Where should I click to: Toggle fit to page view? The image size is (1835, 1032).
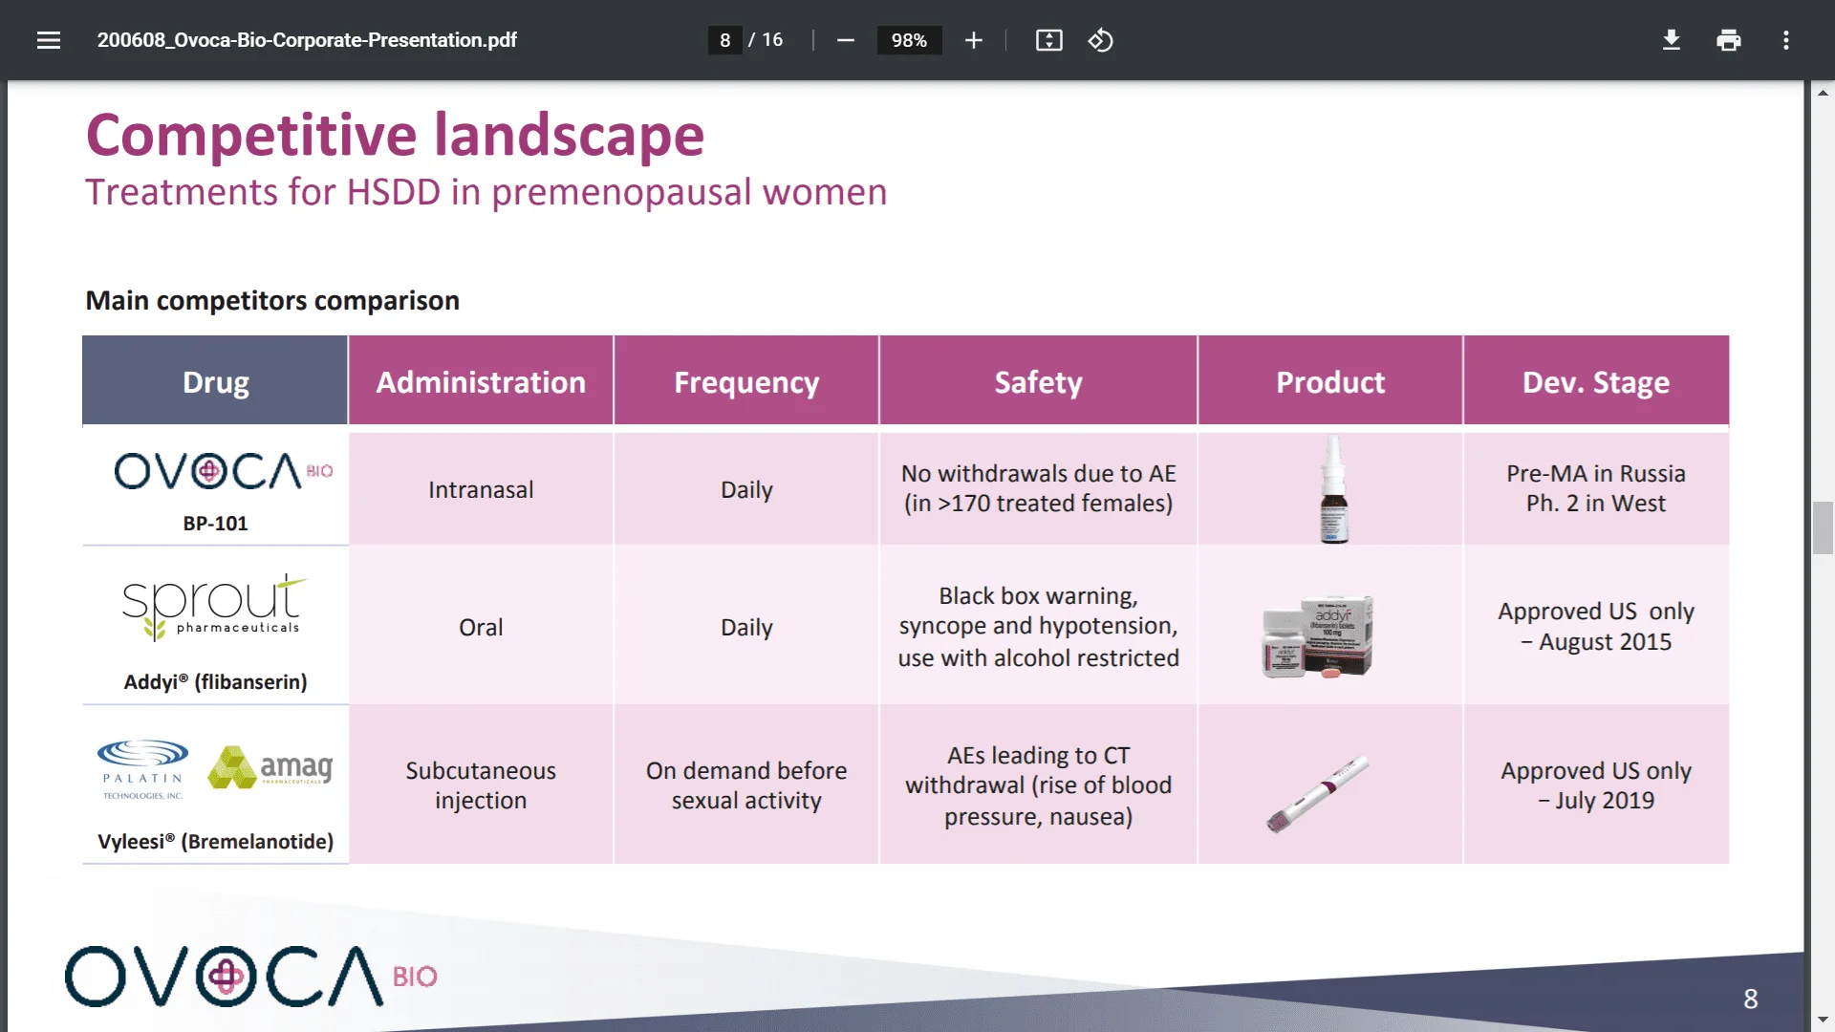(1048, 40)
